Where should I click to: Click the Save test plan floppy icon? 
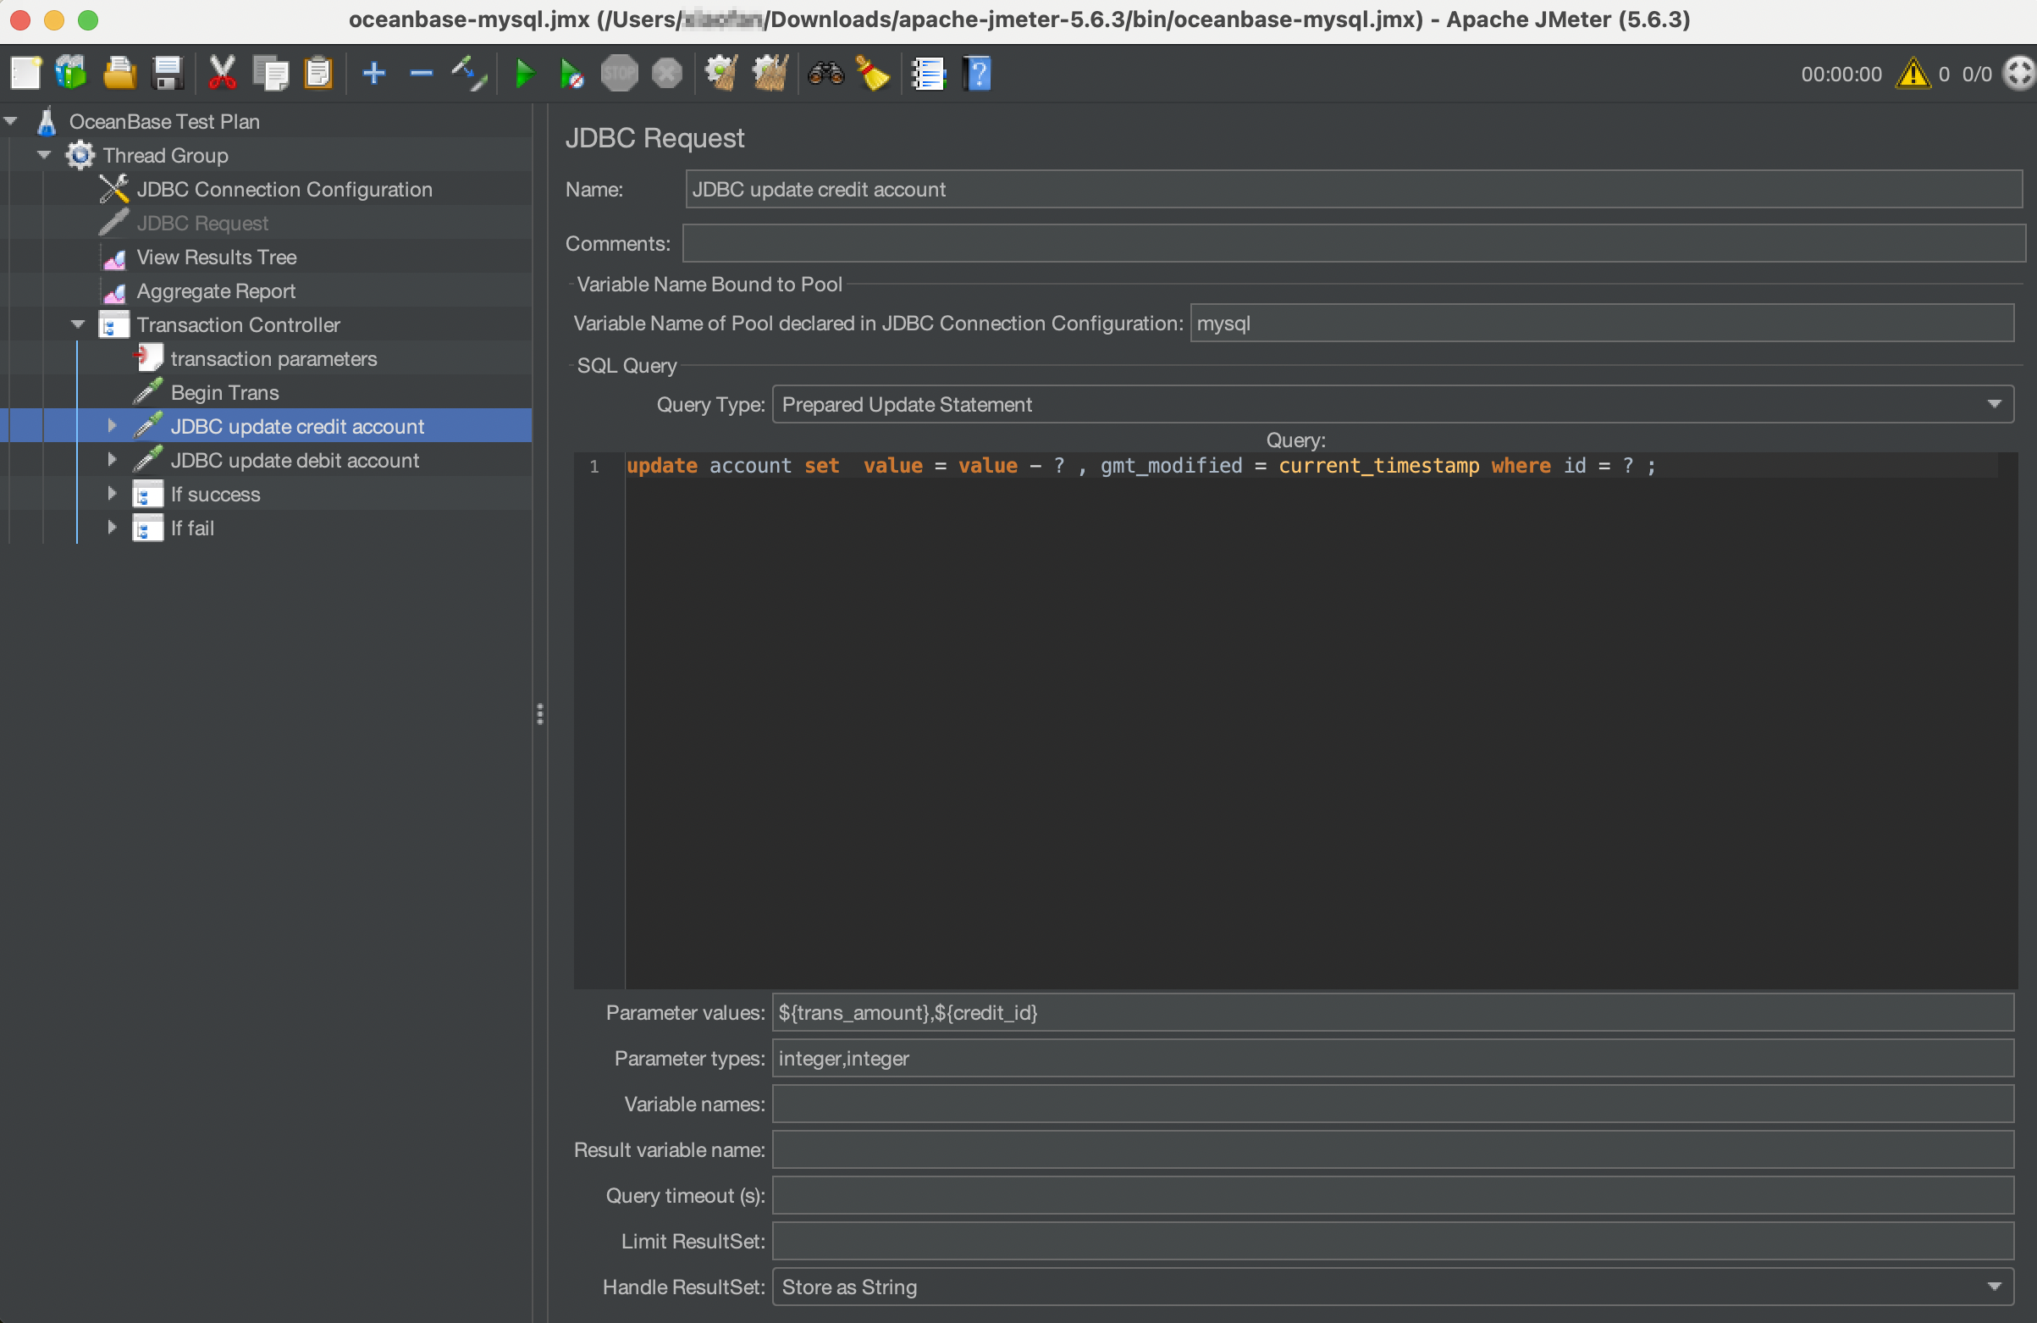pos(168,74)
